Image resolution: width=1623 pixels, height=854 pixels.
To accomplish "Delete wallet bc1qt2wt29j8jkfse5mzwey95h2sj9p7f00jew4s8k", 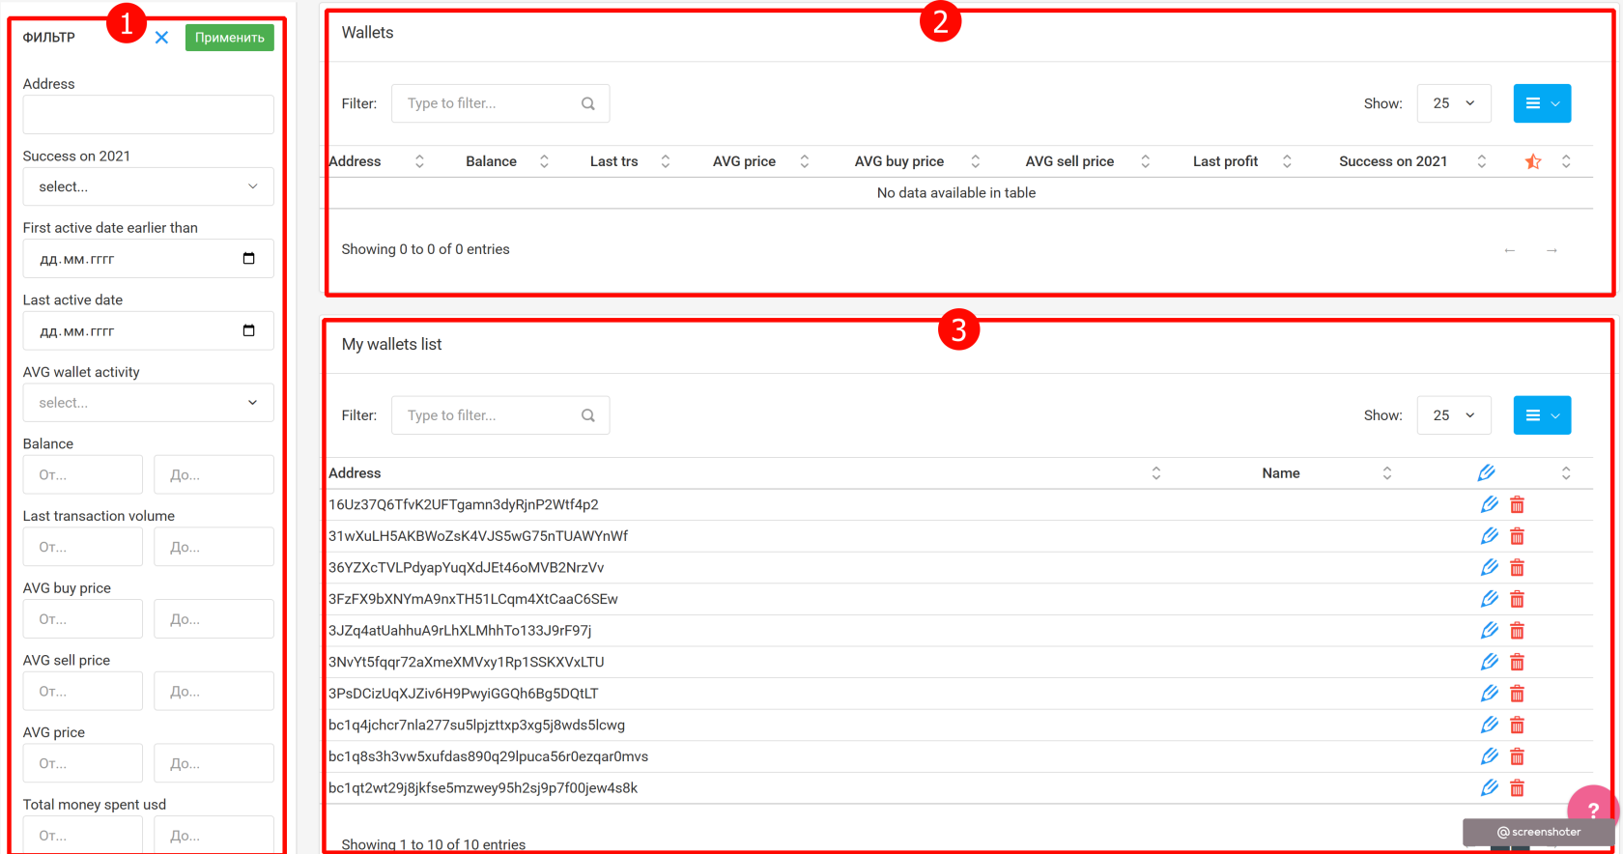I will (1517, 788).
